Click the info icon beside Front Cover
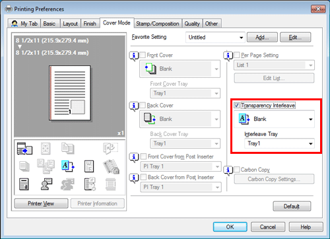 pyautogui.click(x=134, y=56)
